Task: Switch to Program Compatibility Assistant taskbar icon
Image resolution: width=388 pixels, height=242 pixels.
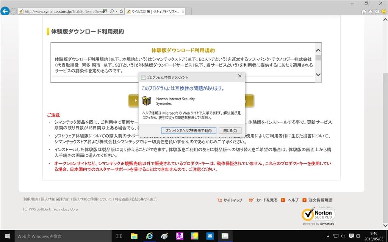Action: click(225, 236)
